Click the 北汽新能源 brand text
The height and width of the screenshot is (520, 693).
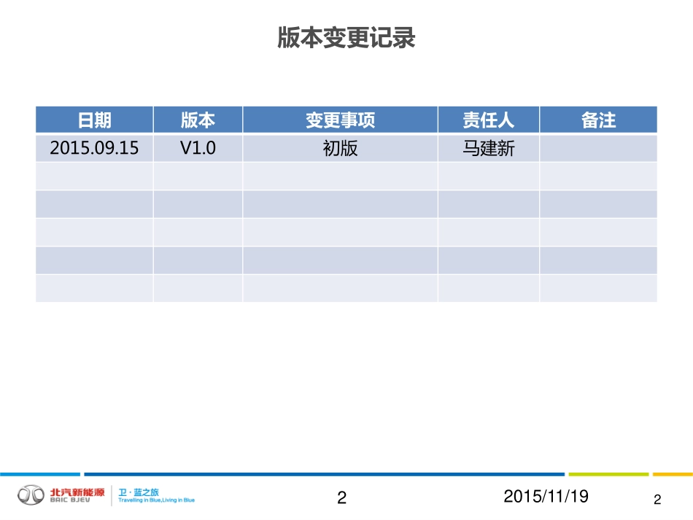(x=77, y=492)
